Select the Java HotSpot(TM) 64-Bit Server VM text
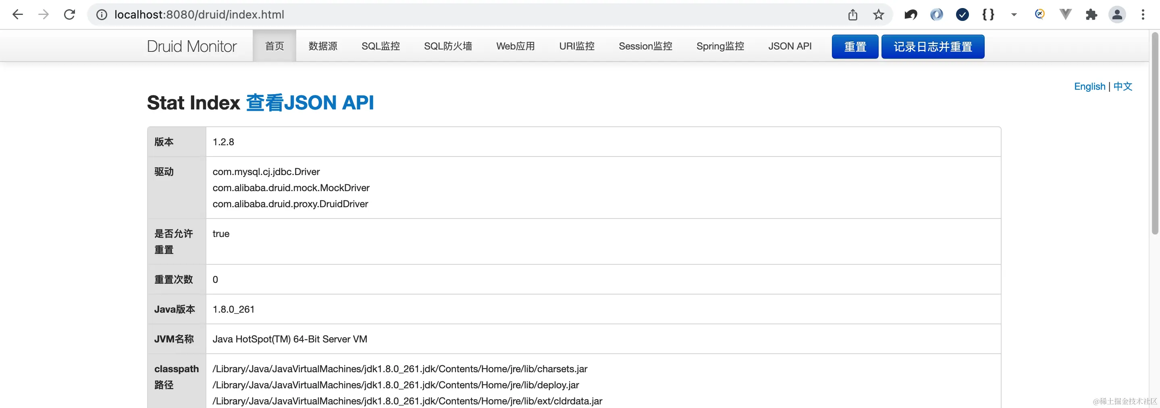The height and width of the screenshot is (408, 1160). 290,339
